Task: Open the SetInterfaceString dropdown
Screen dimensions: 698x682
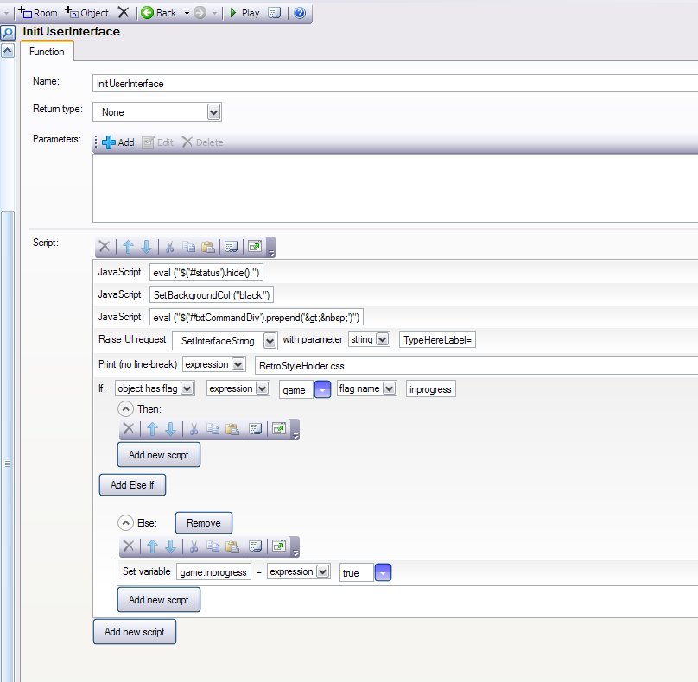Action: click(270, 340)
